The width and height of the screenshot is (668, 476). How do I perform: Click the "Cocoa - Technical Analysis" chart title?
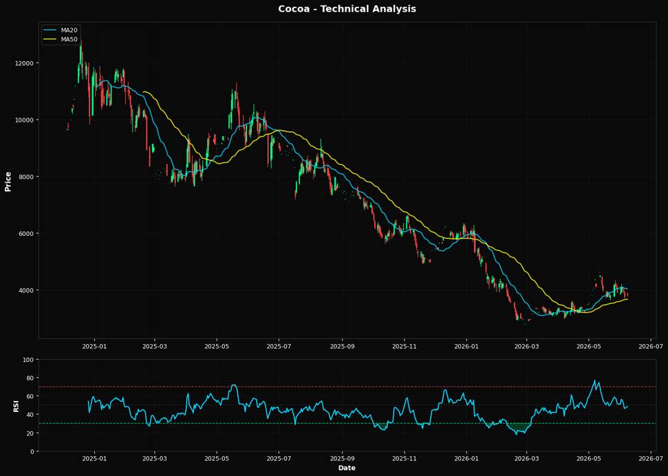coord(347,9)
